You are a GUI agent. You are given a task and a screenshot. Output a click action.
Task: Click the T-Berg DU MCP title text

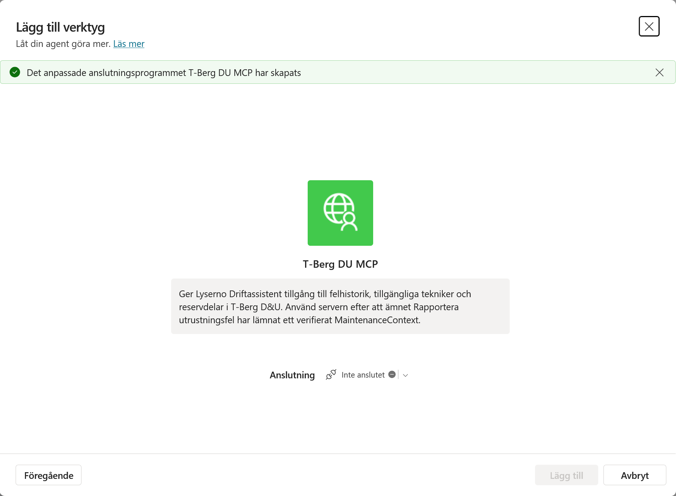(340, 264)
